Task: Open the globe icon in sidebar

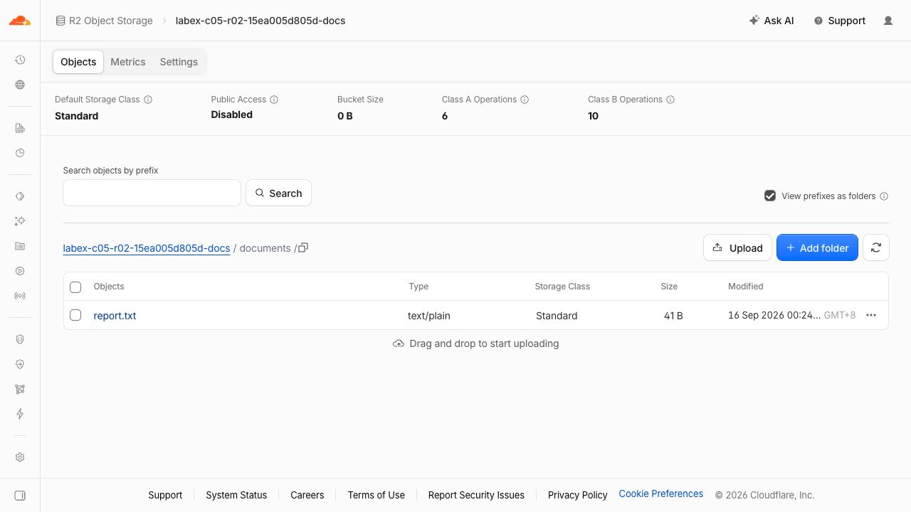Action: pyautogui.click(x=20, y=85)
